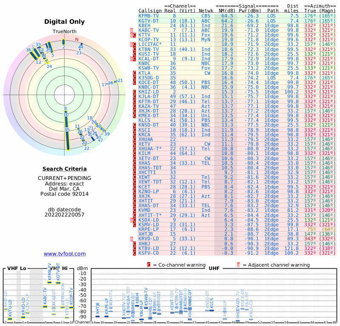Viewport: 340px width, 326px height.
Task: Click the co-channel badge beside KTLA row
Action: [134, 73]
